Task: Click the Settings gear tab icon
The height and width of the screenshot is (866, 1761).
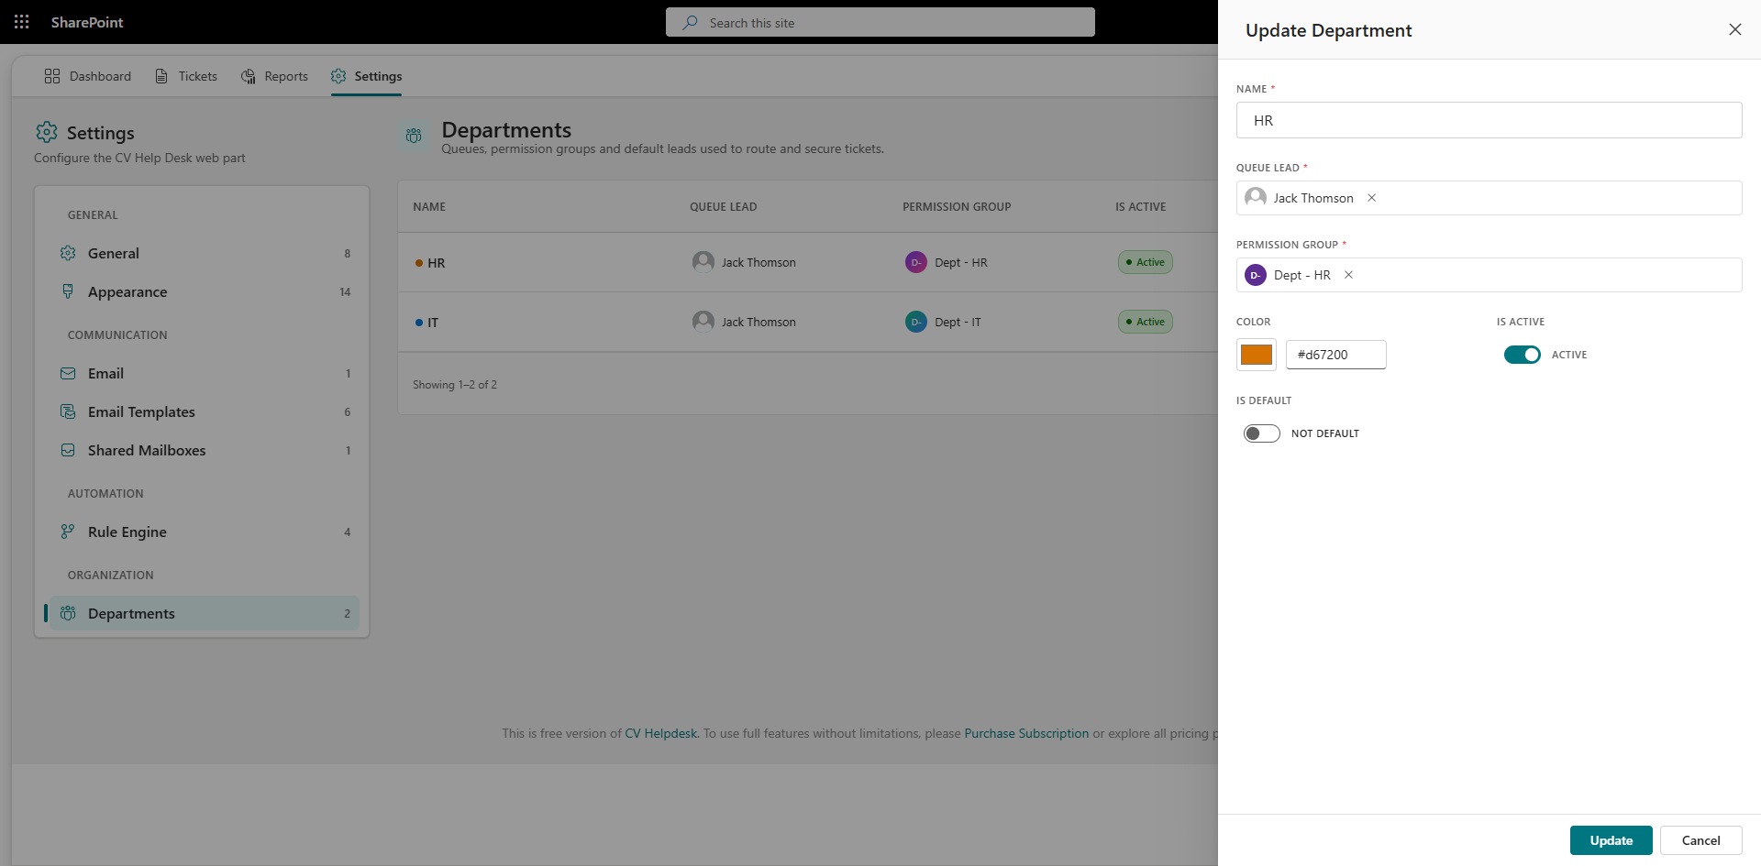Action: pyautogui.click(x=338, y=76)
